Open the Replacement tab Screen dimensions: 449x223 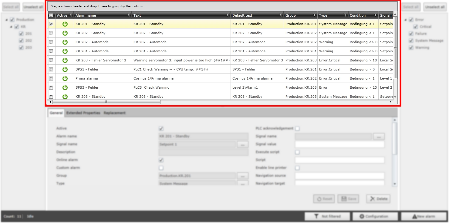pos(114,113)
